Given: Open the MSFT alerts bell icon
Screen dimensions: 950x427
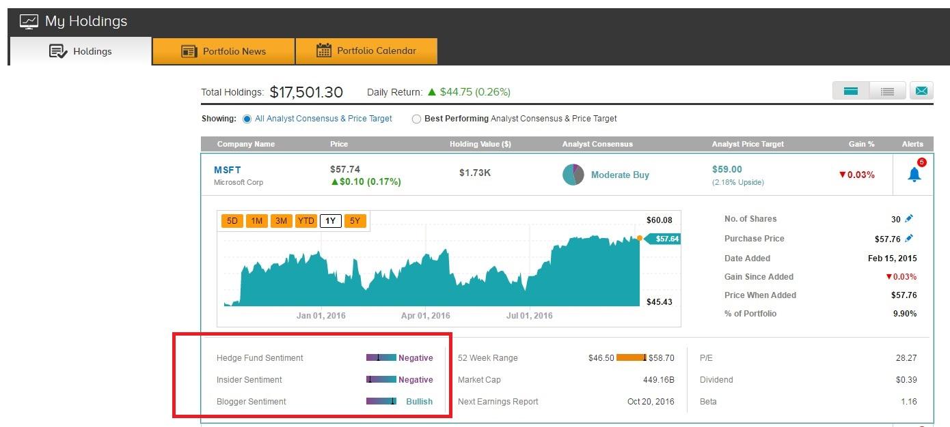Looking at the screenshot, I should 914,174.
